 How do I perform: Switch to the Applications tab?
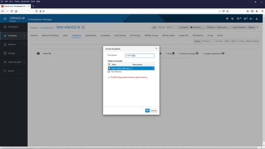[91, 36]
